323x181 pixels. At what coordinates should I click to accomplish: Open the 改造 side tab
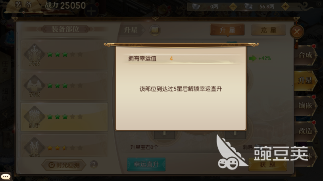tap(305, 131)
